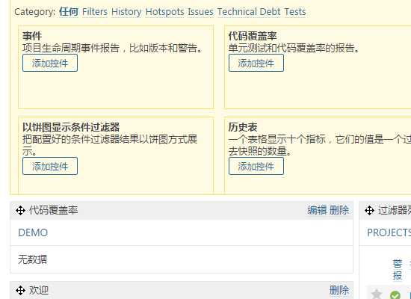Click the 无数据 text
Image resolution: width=411 pixels, height=299 pixels.
coord(32,259)
